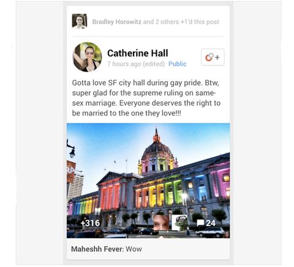Click the Bradley Horowitz name link

pos(117,22)
